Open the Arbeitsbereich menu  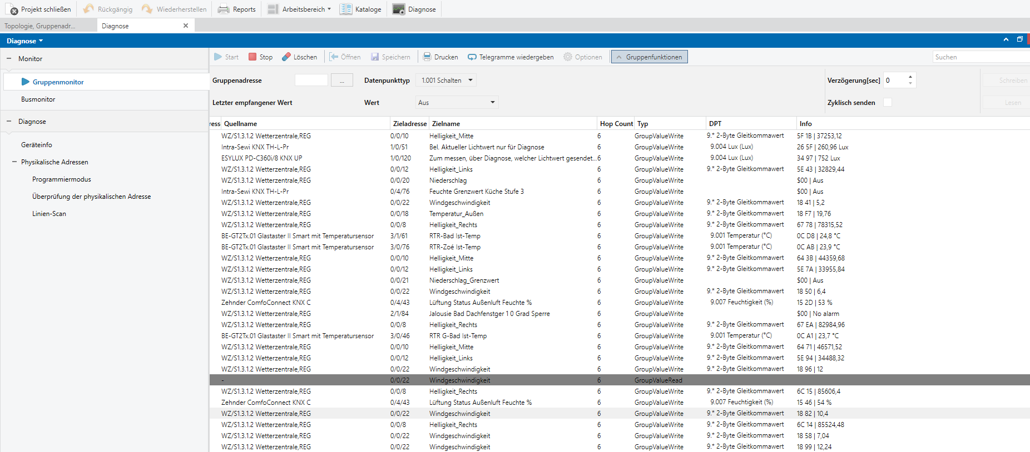pos(299,9)
